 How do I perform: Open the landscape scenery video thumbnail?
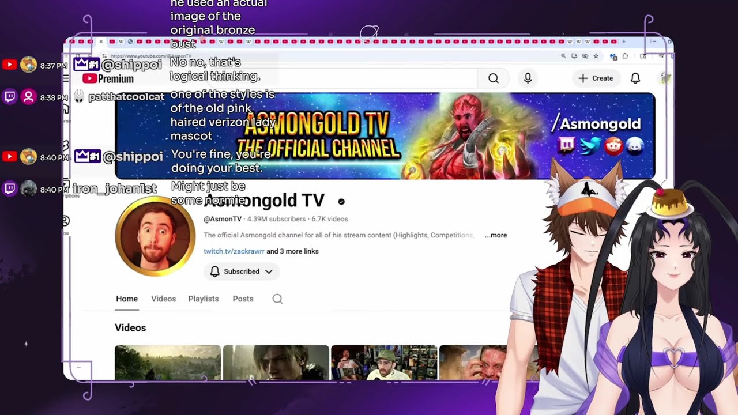point(168,363)
